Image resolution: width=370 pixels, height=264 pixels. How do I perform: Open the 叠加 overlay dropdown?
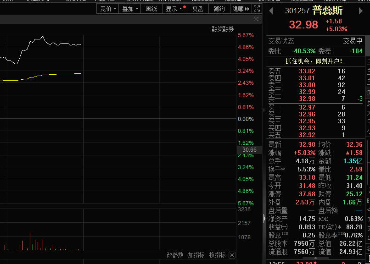tap(129, 9)
